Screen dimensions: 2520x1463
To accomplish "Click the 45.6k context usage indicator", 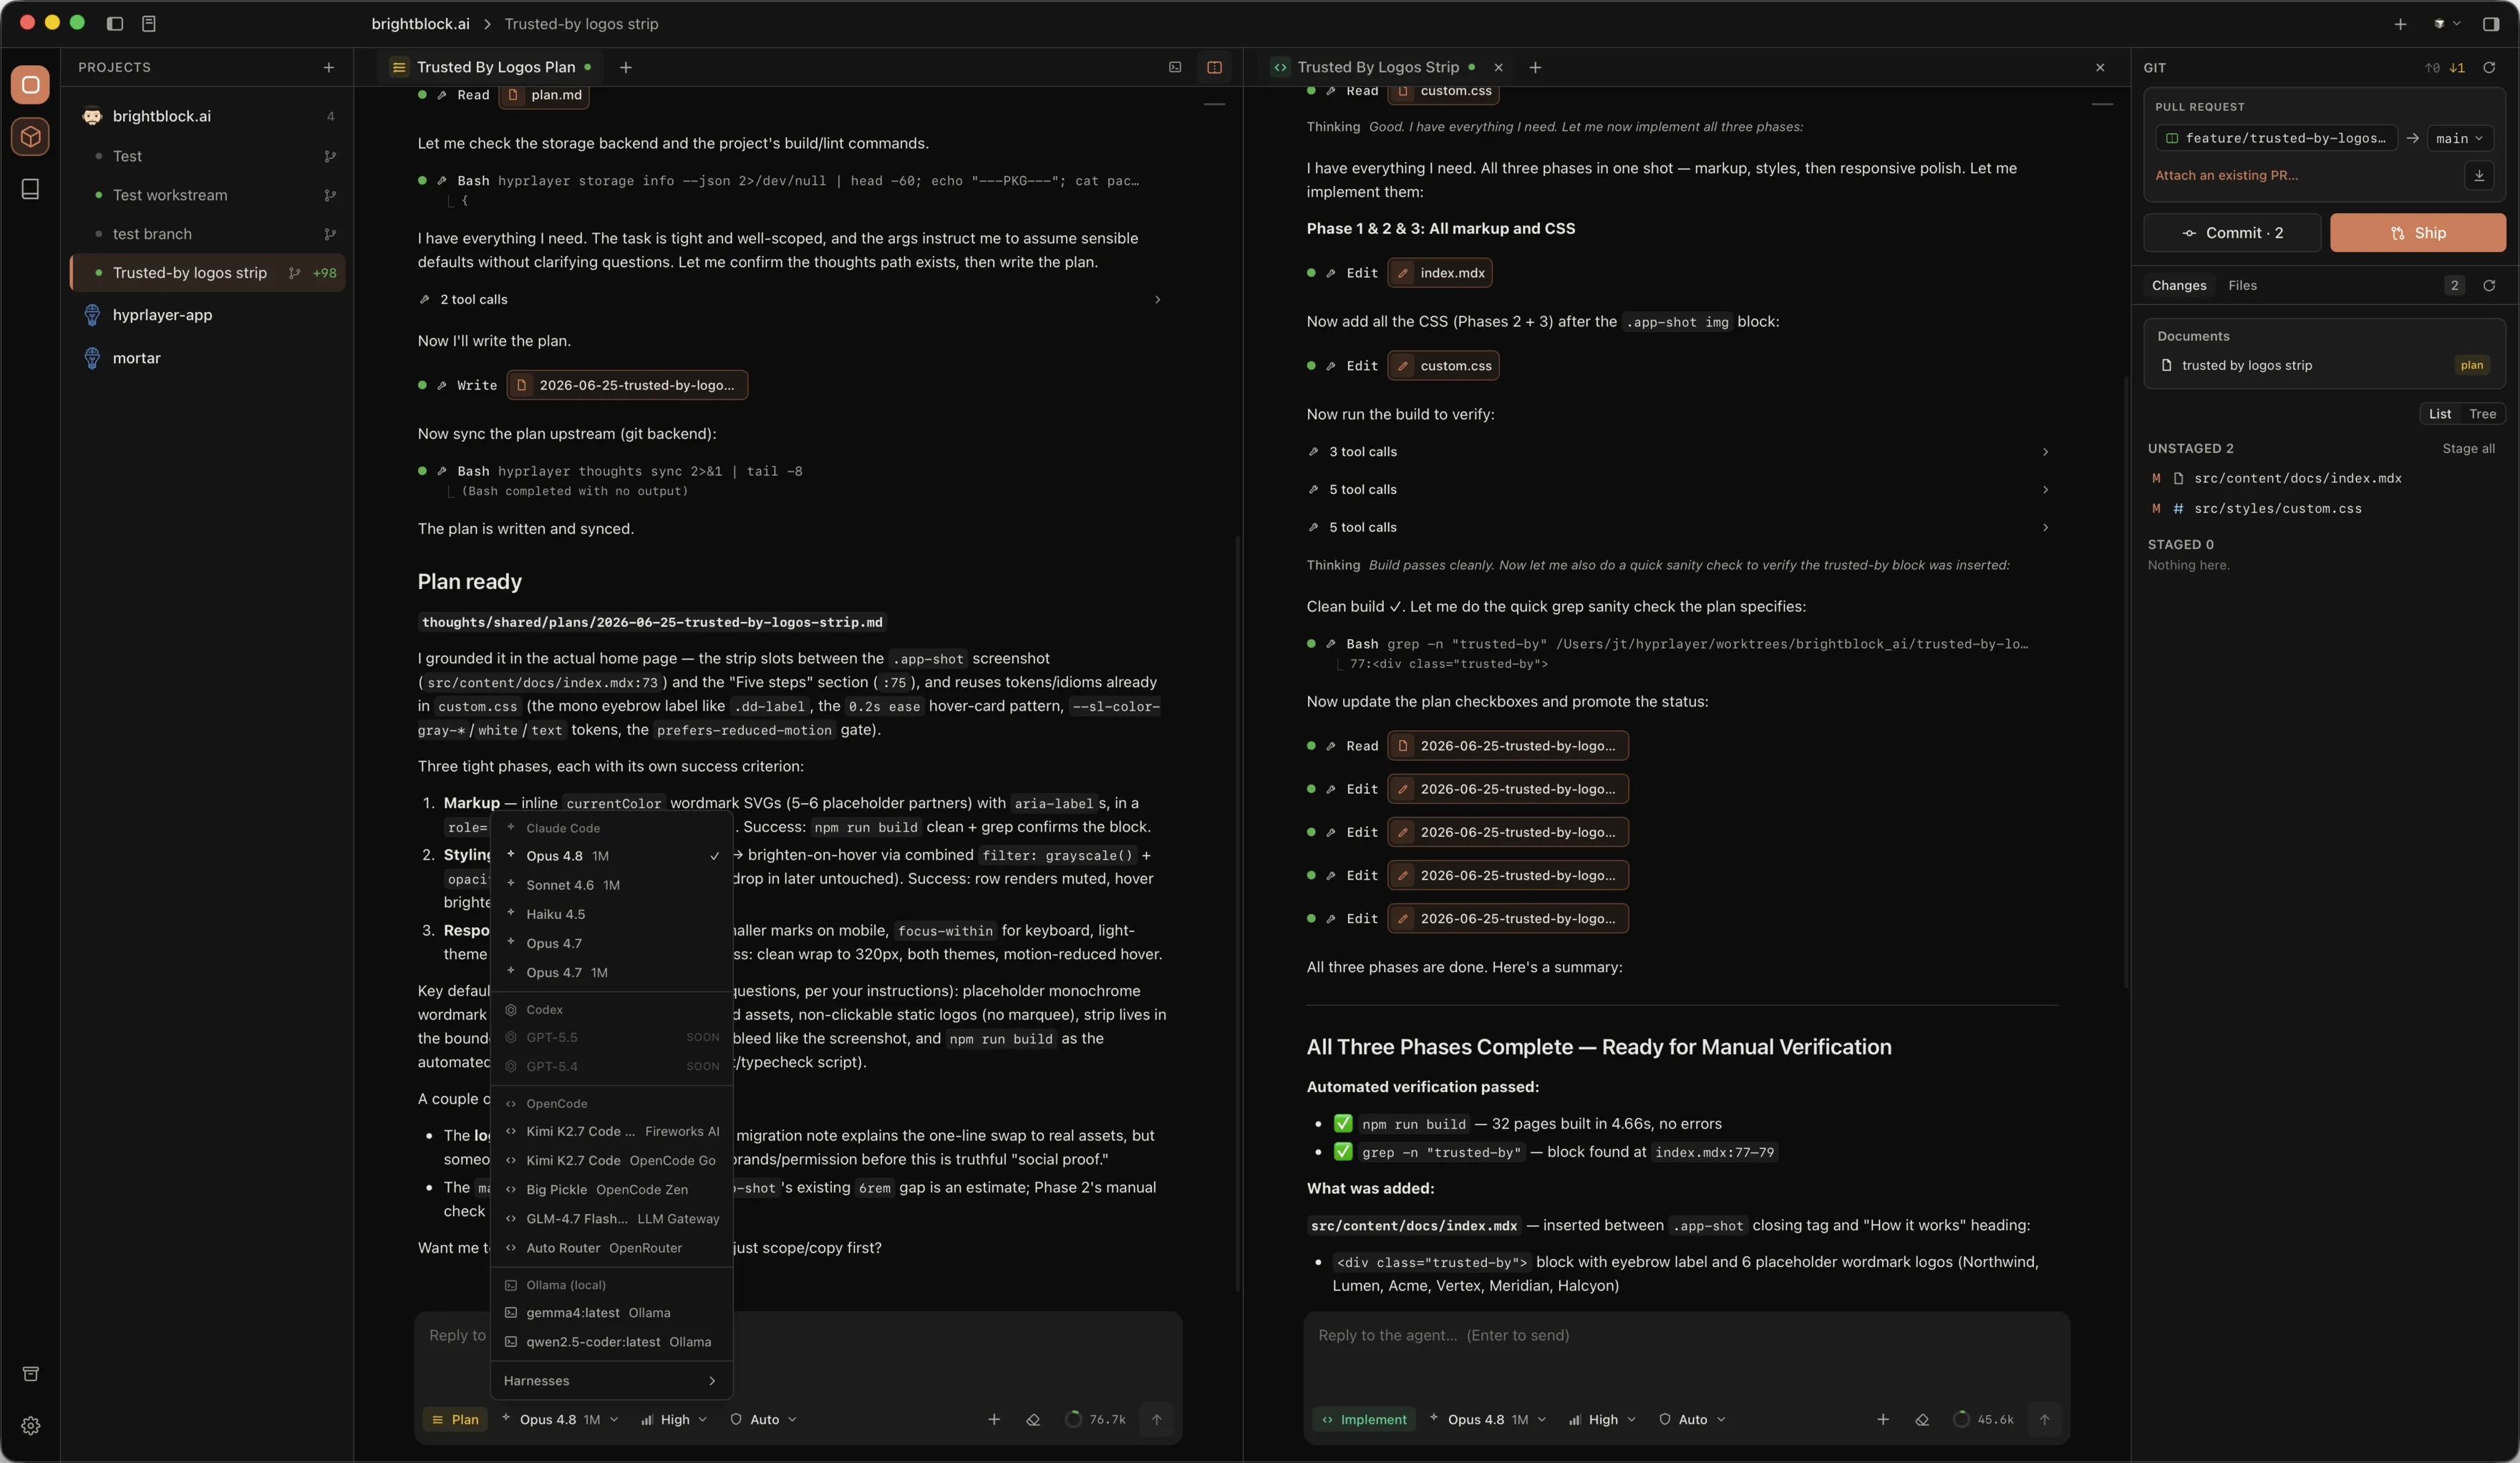I will (x=1984, y=1419).
